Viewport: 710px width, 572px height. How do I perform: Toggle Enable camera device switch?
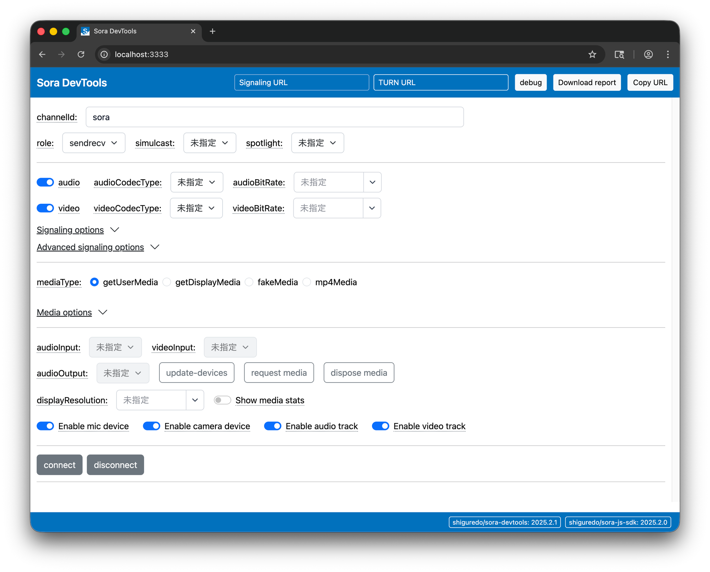point(152,426)
